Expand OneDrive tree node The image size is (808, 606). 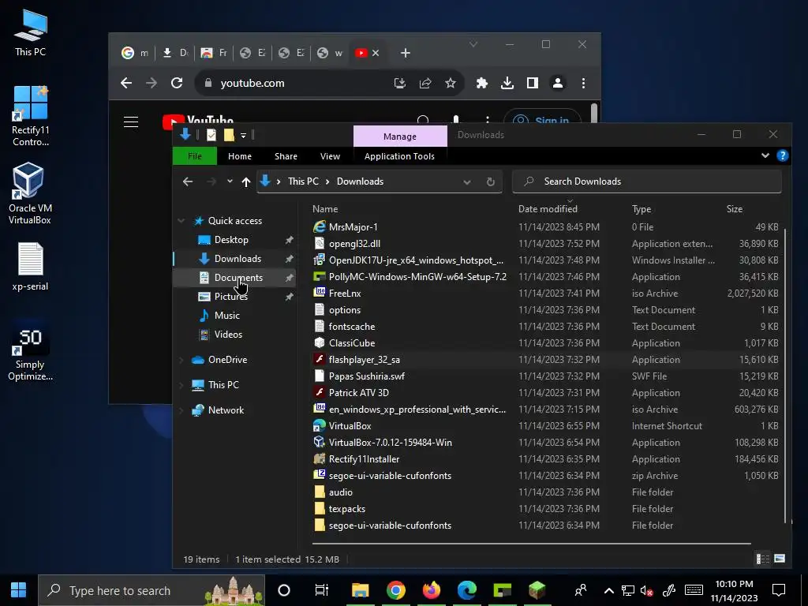click(181, 360)
